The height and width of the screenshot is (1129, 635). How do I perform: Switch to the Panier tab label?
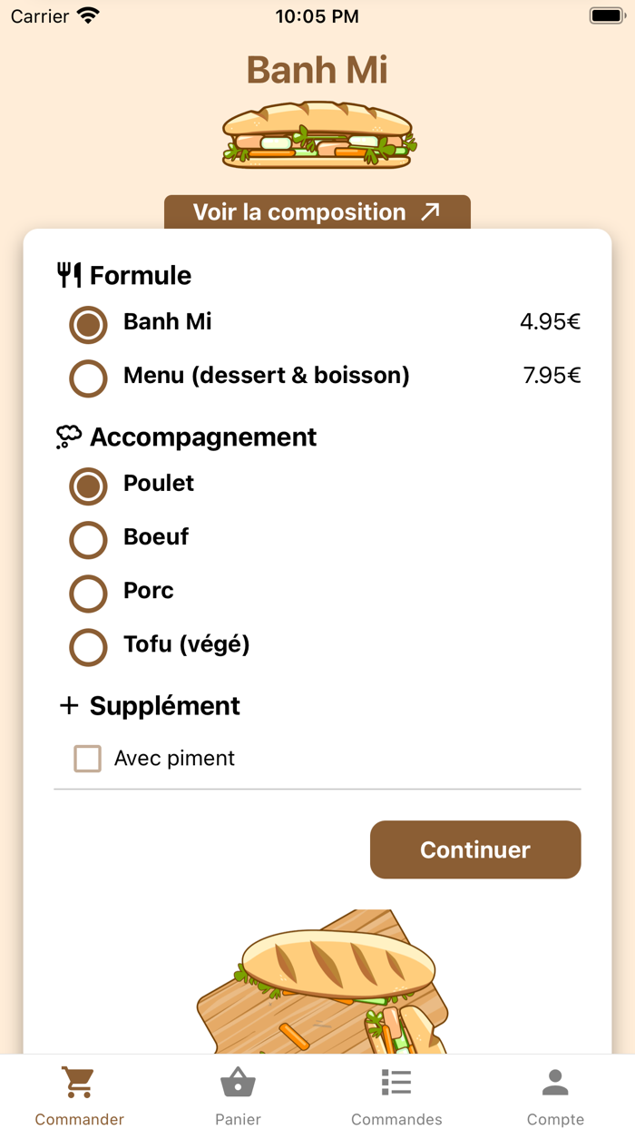click(238, 1119)
